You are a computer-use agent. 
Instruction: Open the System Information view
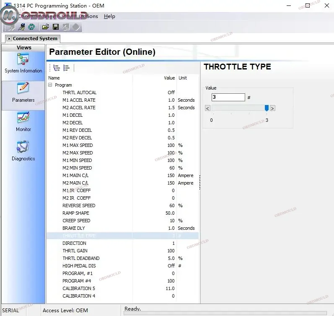coord(23,63)
